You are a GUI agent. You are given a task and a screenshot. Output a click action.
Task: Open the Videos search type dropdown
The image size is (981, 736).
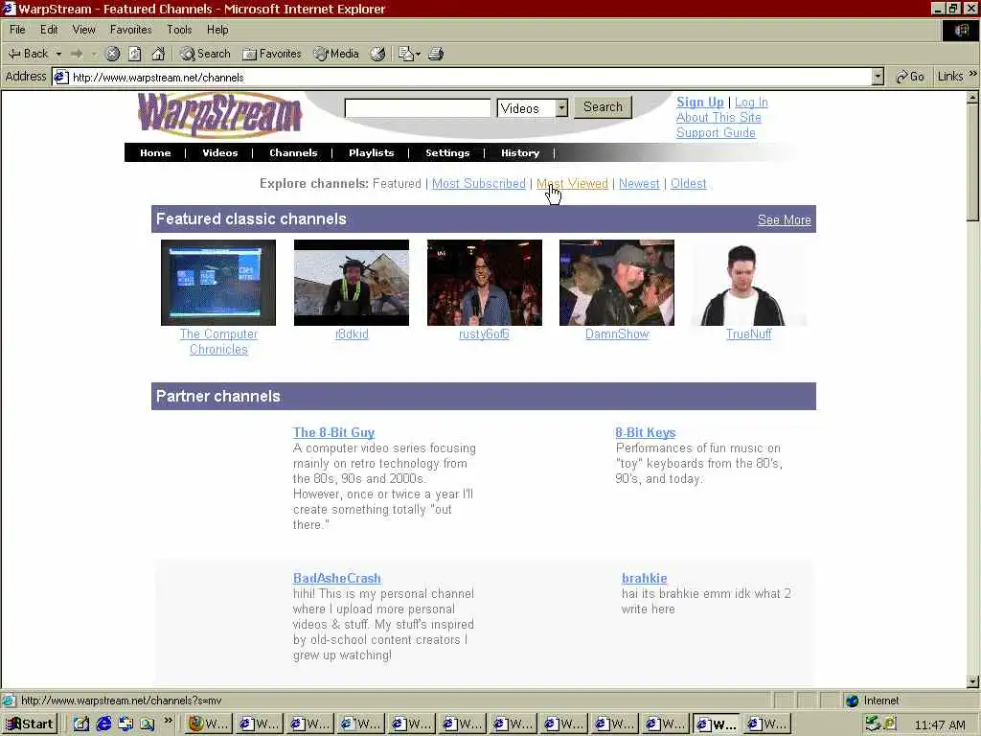[532, 107]
